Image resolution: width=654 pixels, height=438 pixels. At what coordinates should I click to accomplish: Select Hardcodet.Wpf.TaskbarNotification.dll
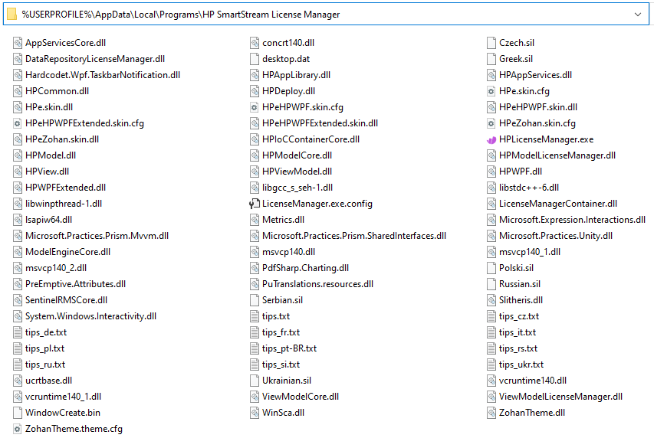(x=103, y=75)
